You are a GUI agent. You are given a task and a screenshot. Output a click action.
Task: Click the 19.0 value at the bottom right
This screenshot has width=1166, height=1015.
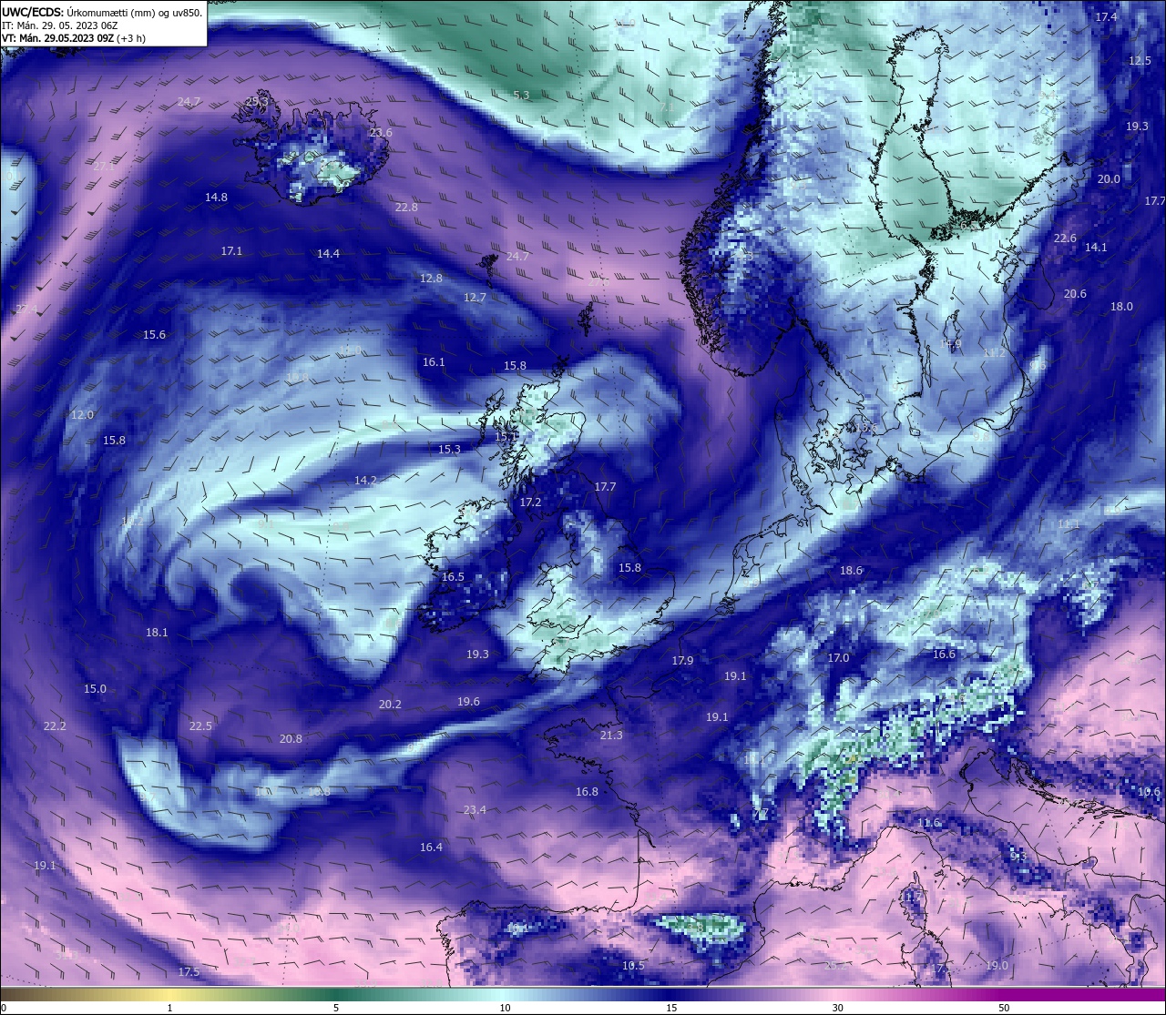coord(997,965)
